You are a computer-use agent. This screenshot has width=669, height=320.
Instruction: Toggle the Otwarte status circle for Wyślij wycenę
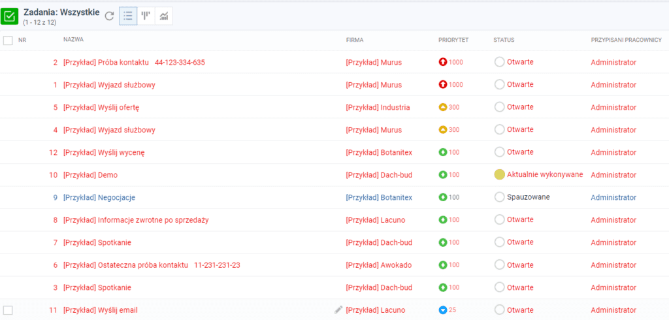500,152
